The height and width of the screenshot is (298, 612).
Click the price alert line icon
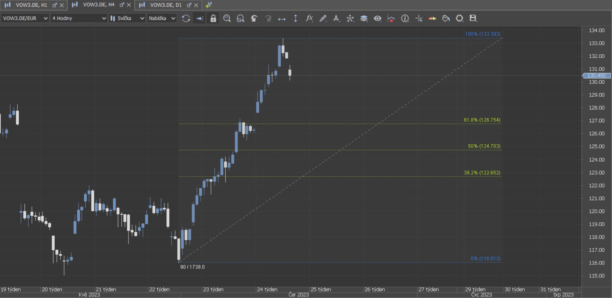click(x=391, y=18)
